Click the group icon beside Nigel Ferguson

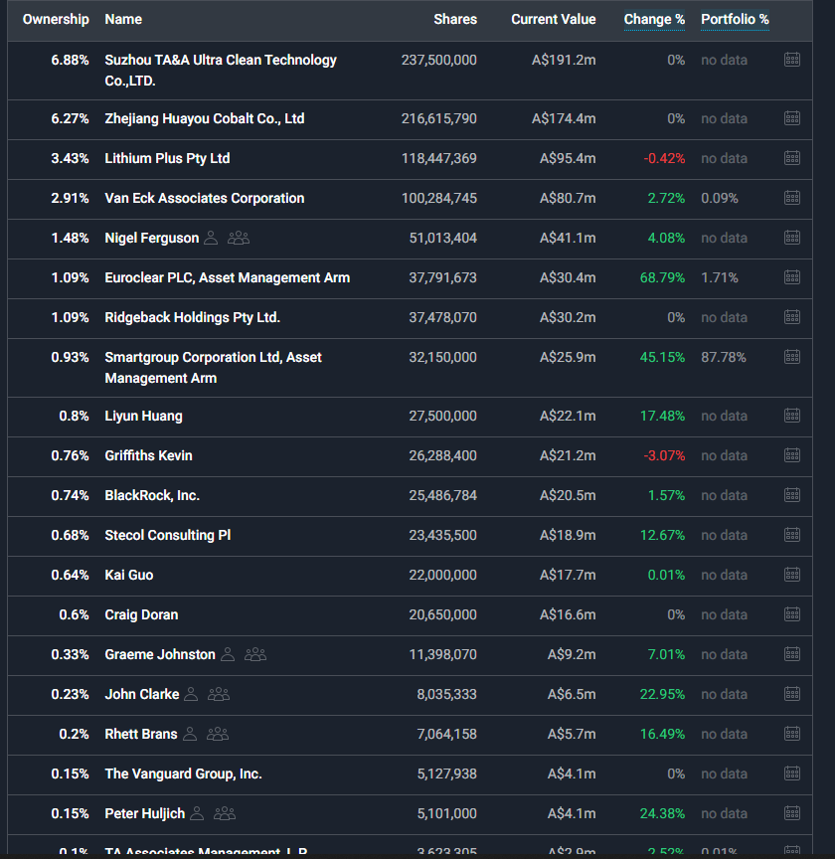point(239,238)
